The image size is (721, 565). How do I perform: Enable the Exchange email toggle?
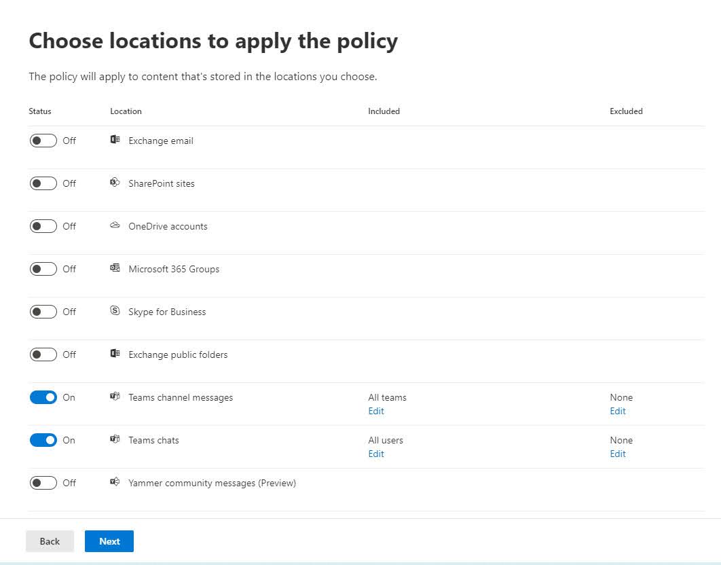(x=43, y=141)
